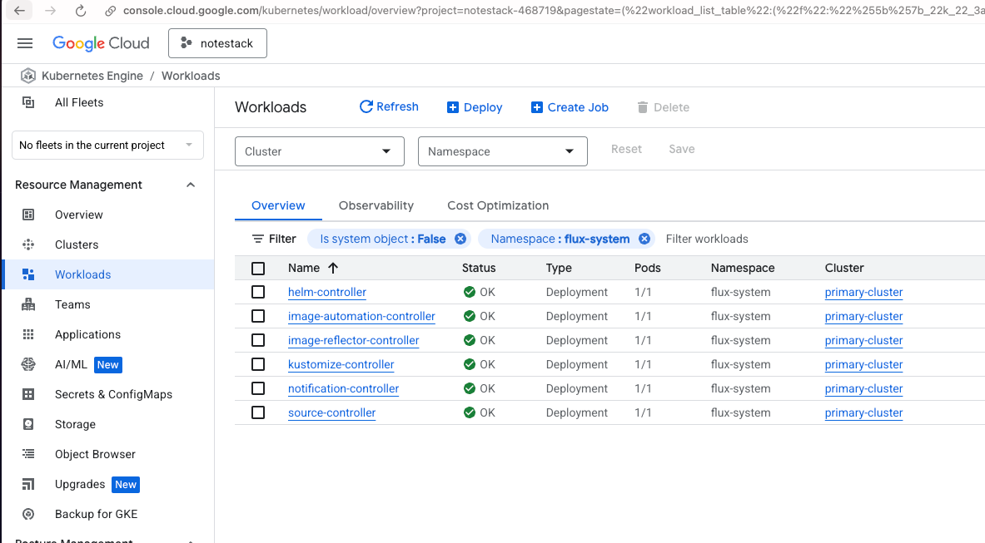Open the 'No fleets in the current project' dropdown

[x=107, y=146]
